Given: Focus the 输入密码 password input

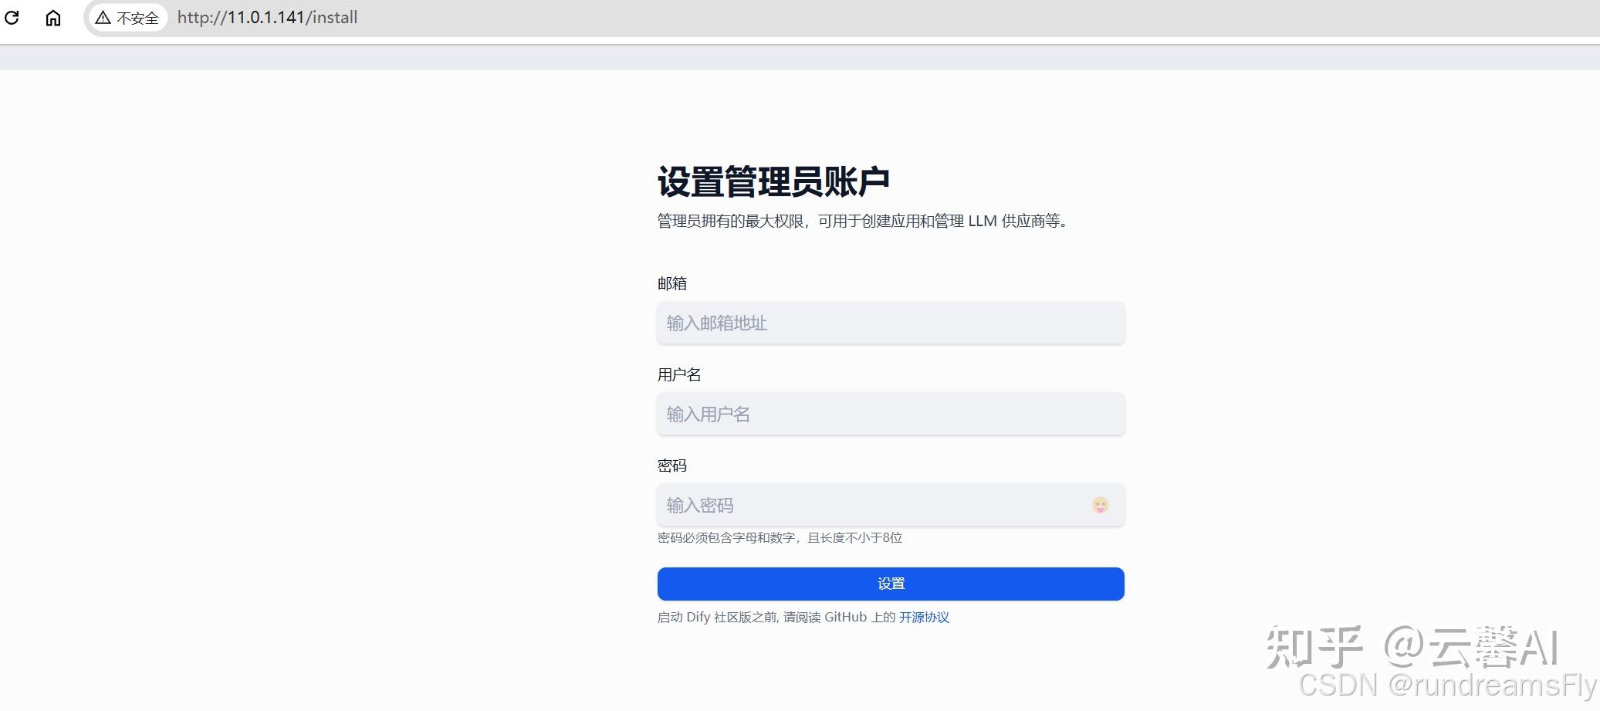Looking at the screenshot, I should [x=849, y=506].
